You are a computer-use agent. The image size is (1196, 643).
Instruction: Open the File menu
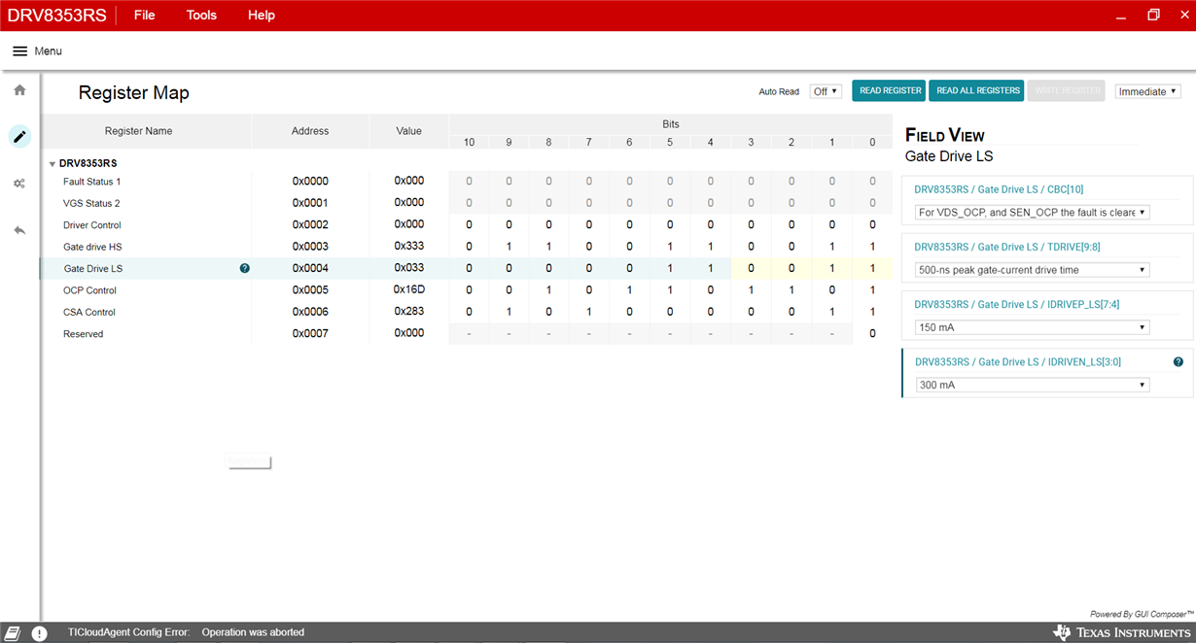pyautogui.click(x=144, y=15)
